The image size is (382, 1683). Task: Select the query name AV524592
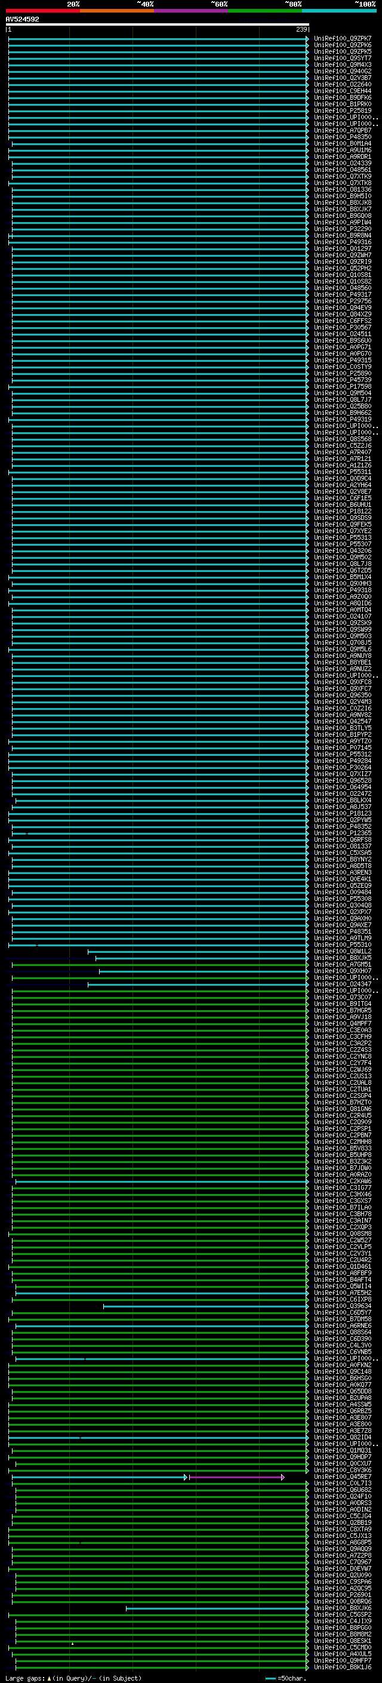22,20
